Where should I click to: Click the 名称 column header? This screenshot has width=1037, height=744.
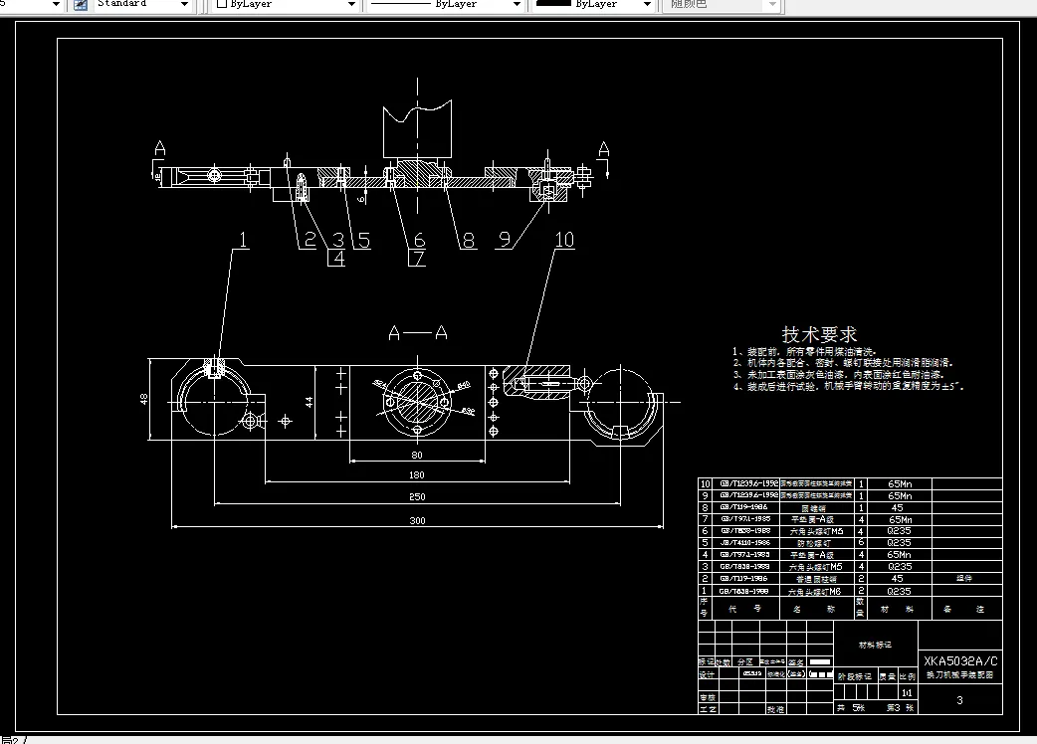[813, 609]
